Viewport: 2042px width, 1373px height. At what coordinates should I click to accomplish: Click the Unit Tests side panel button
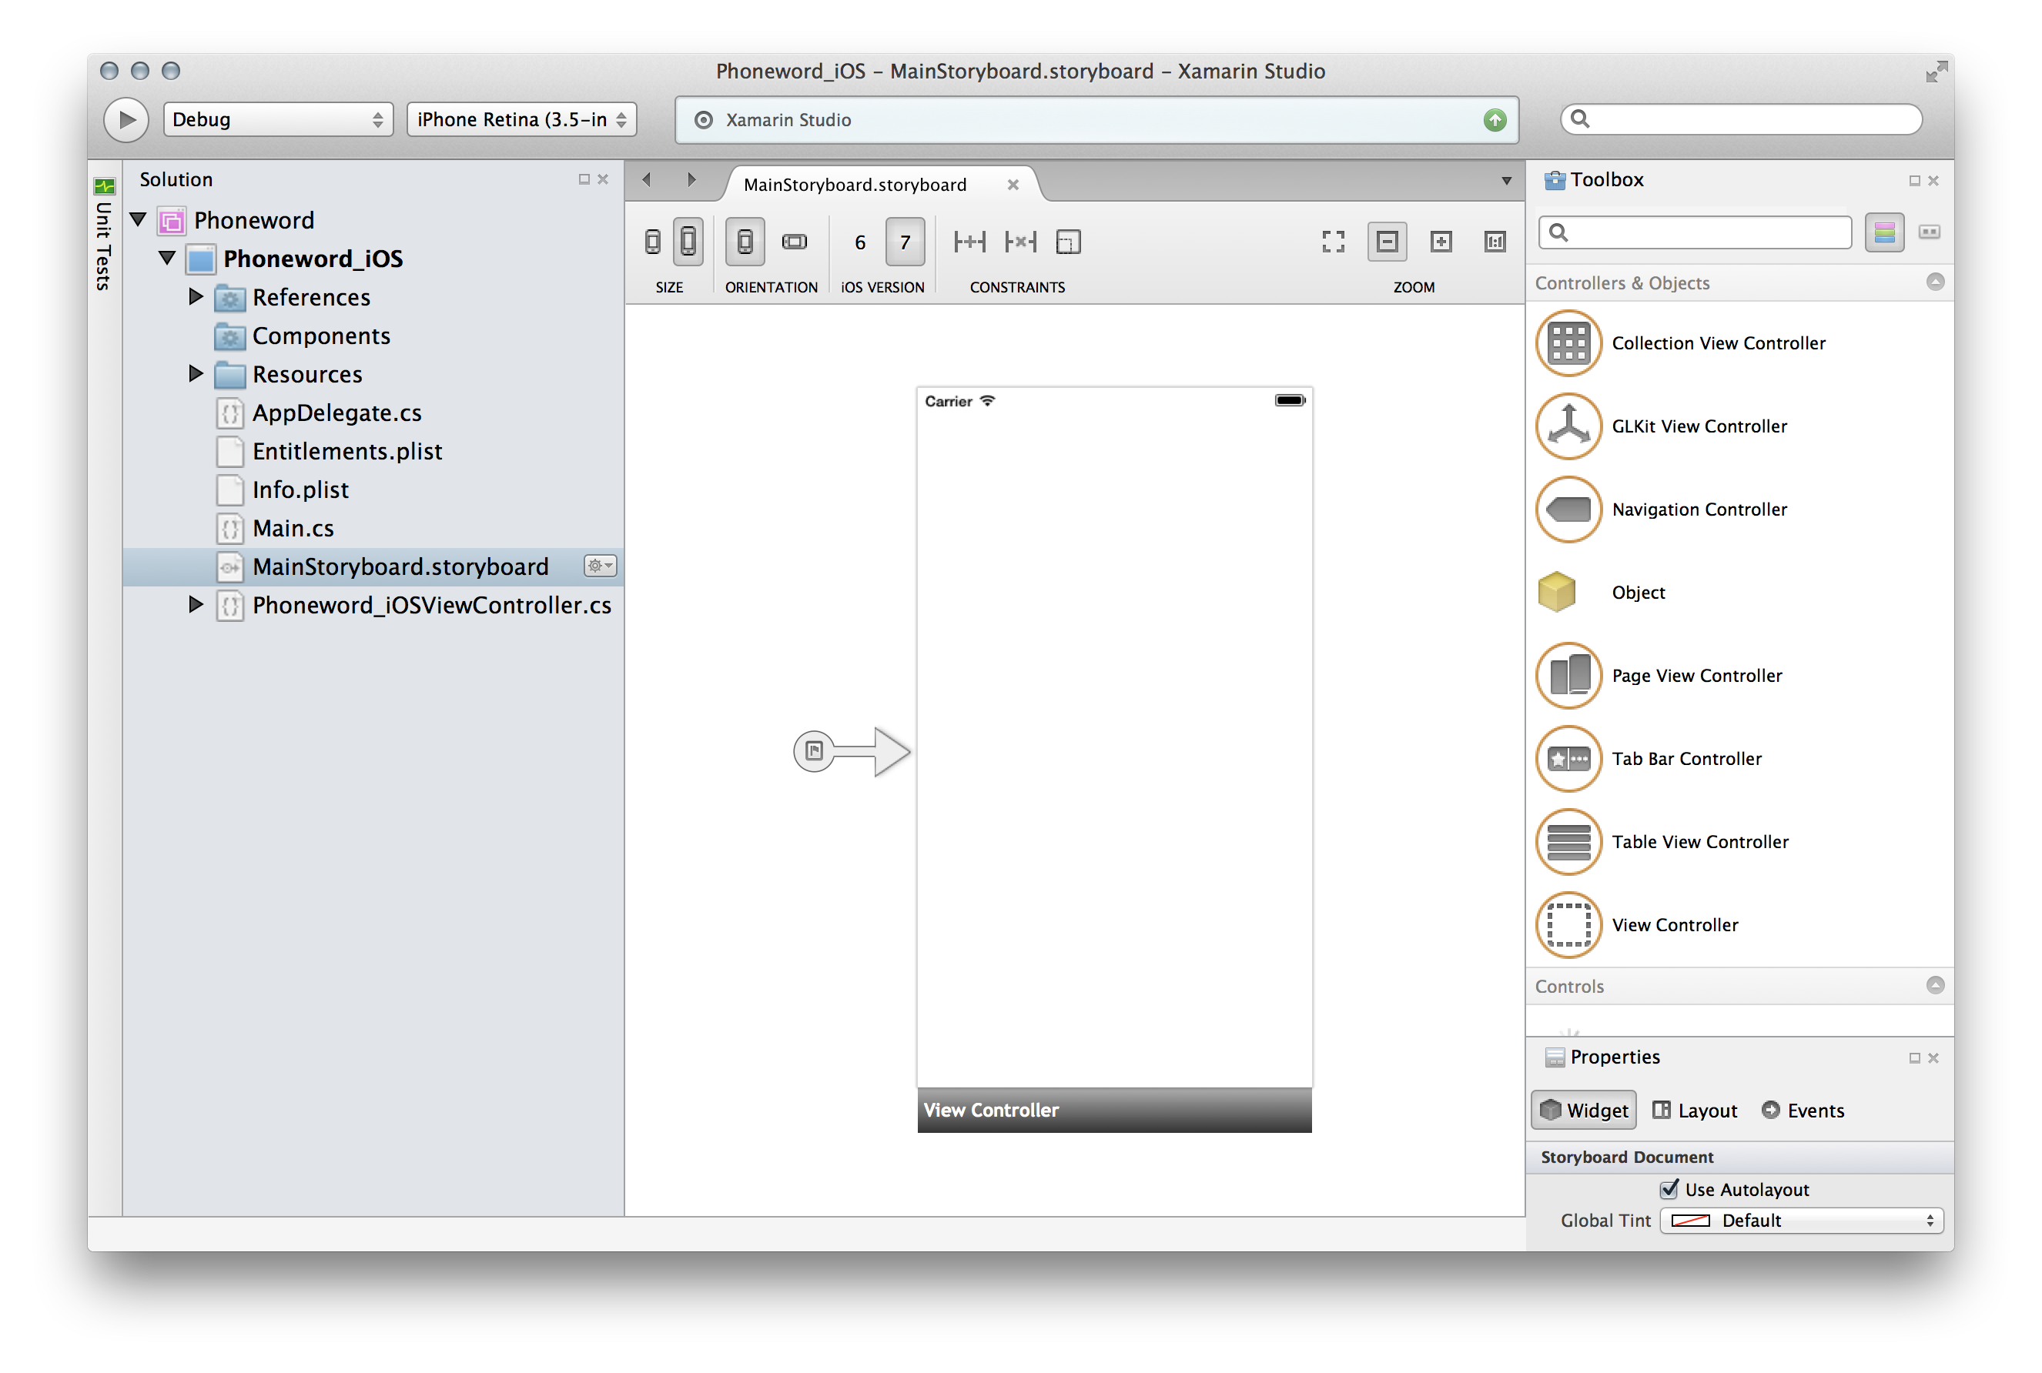click(104, 235)
